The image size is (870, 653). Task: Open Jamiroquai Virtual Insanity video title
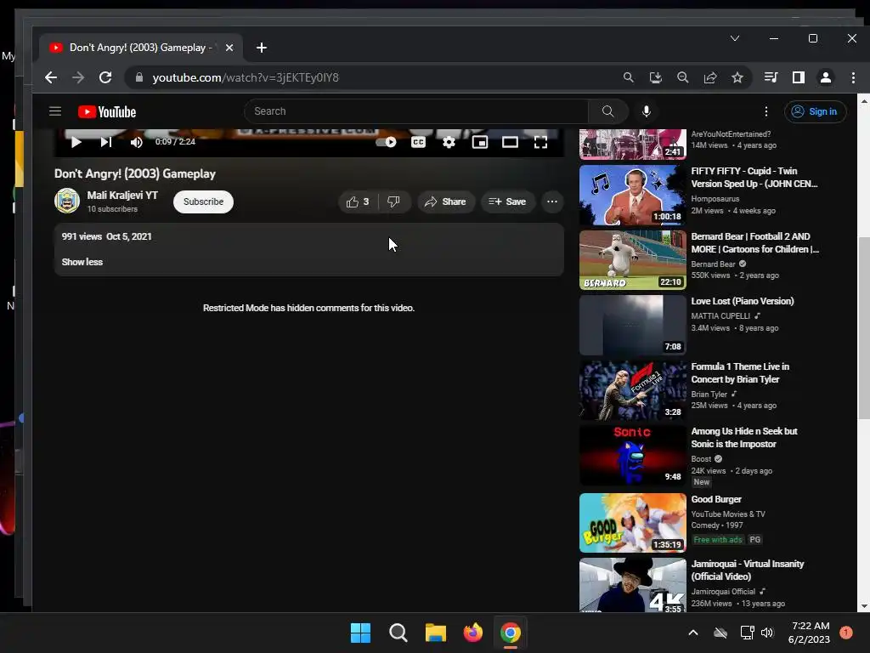(748, 571)
